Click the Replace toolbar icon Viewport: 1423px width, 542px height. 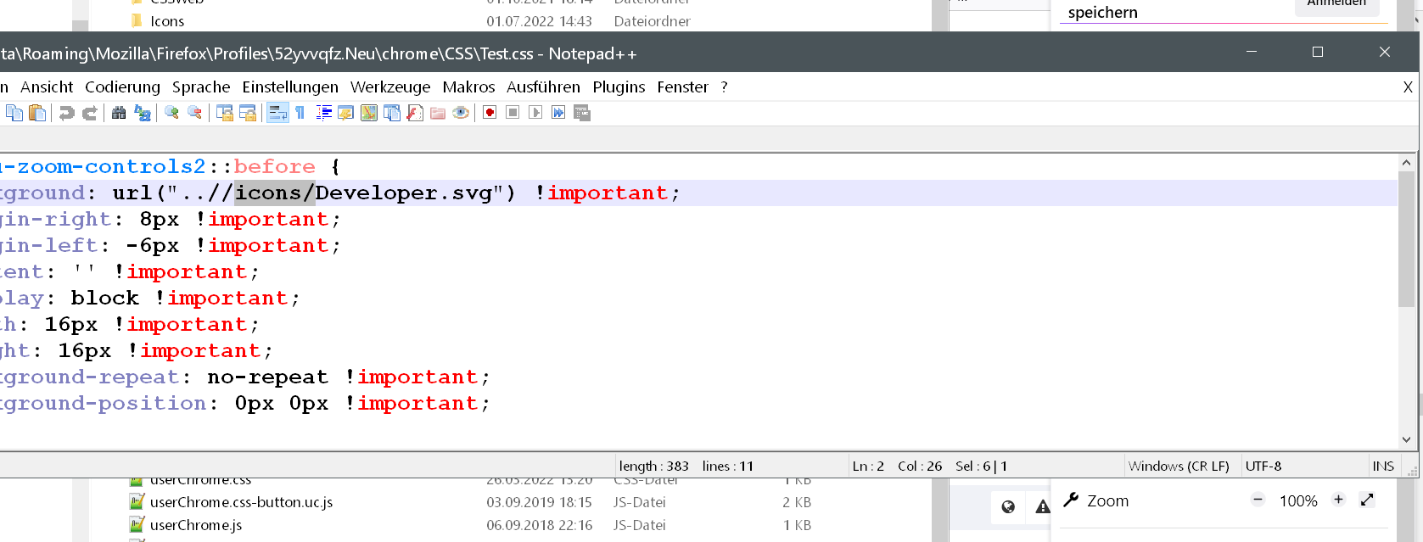coord(143,113)
